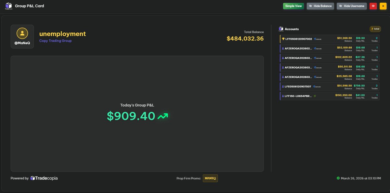Click the Total Balance value $484,032.36

245,38
